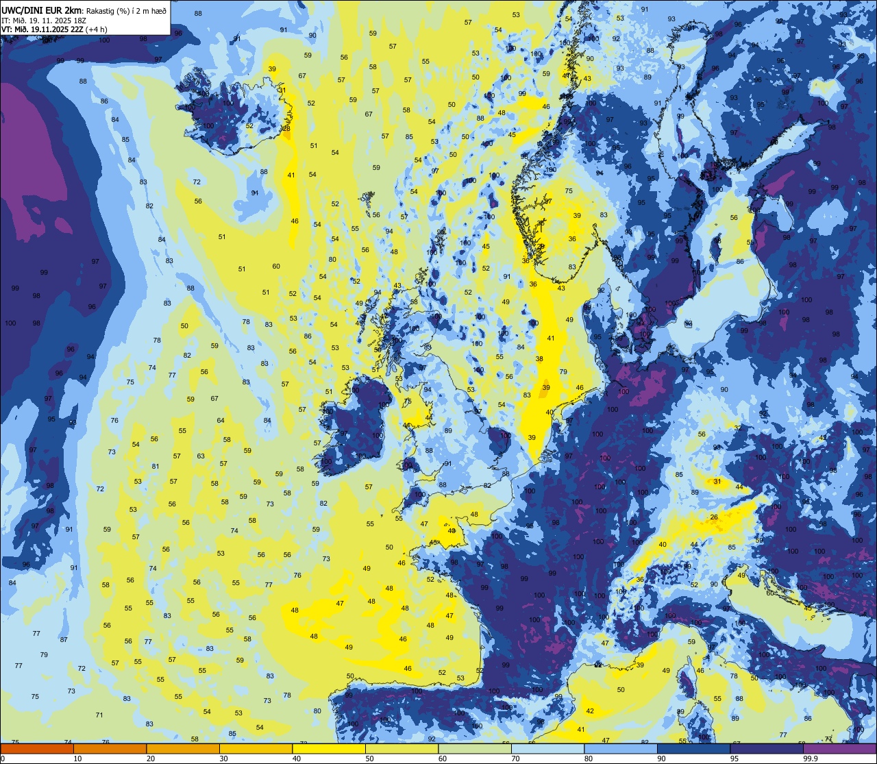Click the humidity value '64' on the map
This screenshot has width=877, height=764.
click(x=221, y=421)
